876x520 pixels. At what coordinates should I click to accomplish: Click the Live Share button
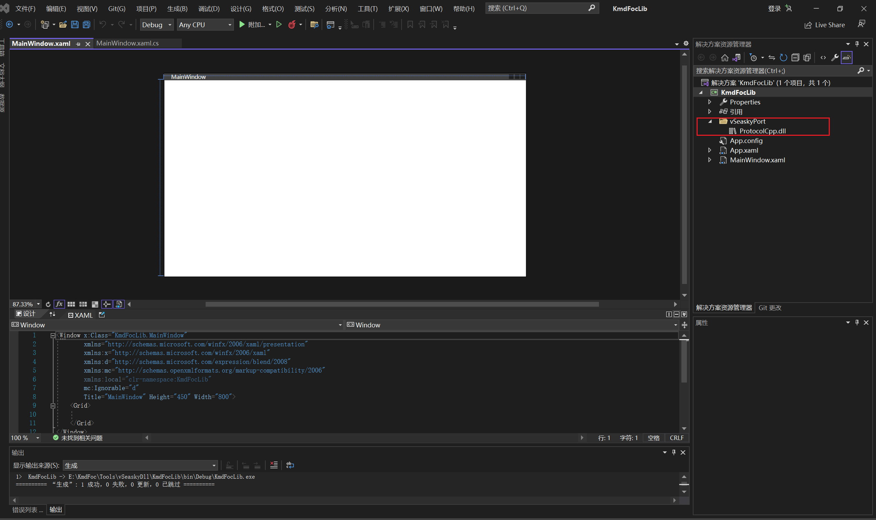coord(825,25)
